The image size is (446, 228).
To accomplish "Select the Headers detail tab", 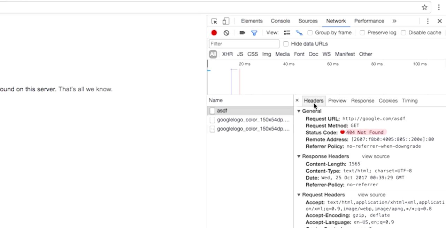I will [x=314, y=100].
